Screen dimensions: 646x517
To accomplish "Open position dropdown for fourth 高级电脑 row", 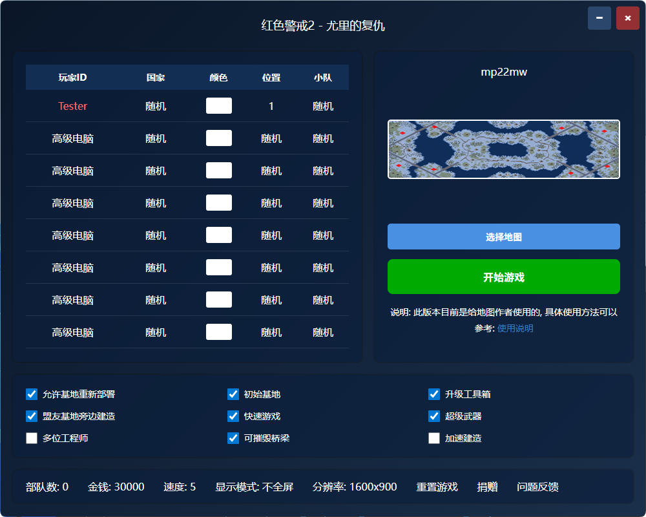I will tap(271, 235).
